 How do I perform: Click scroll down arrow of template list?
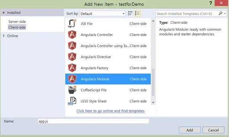153,102
